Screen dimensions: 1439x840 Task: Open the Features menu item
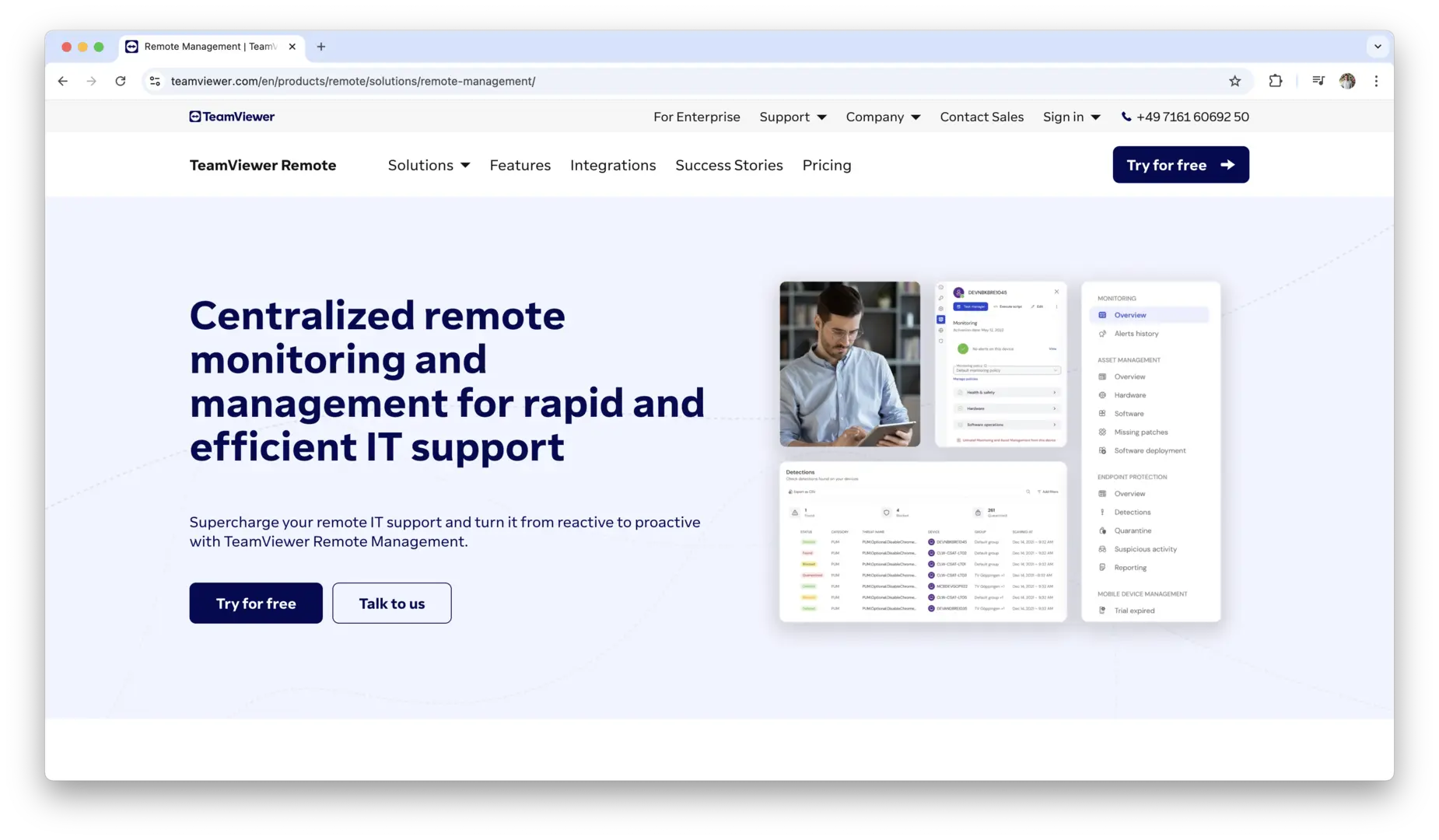click(x=520, y=165)
